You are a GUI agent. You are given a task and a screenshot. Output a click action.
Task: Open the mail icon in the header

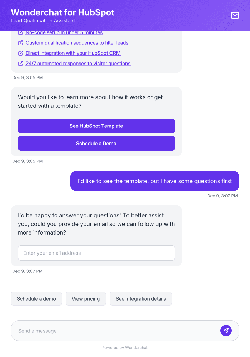point(235,15)
